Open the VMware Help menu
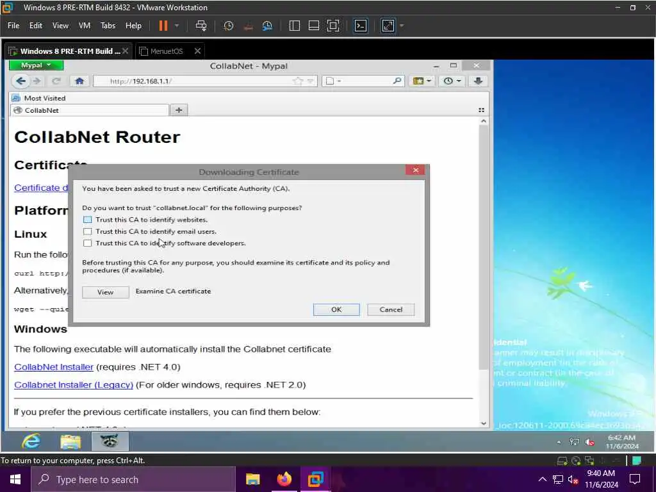Screen dimensions: 656x492 coord(133,26)
